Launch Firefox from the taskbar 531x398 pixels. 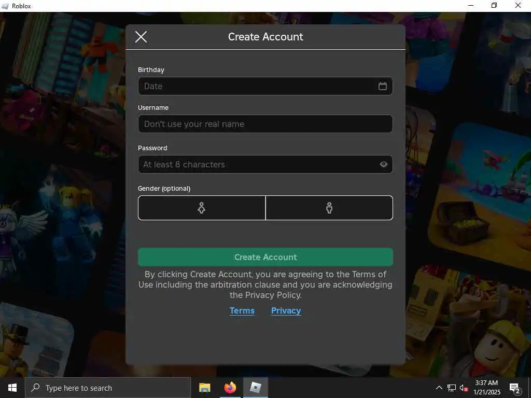(x=230, y=388)
